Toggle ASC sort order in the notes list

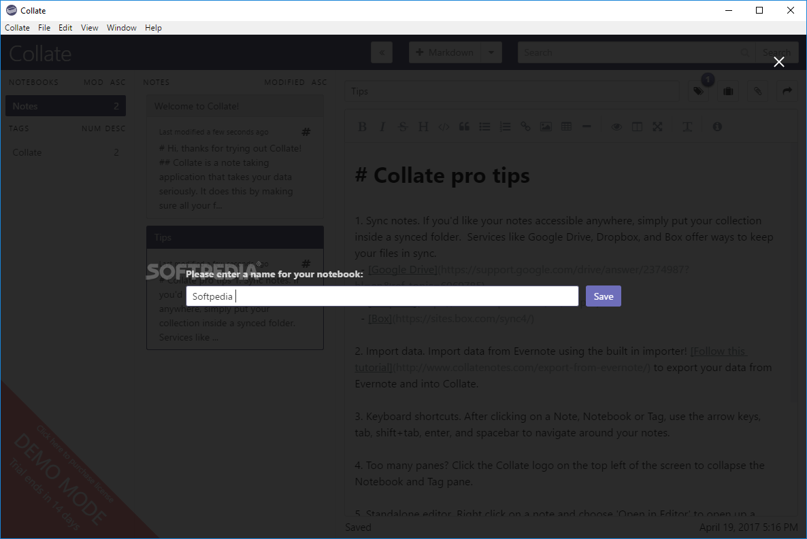[319, 82]
